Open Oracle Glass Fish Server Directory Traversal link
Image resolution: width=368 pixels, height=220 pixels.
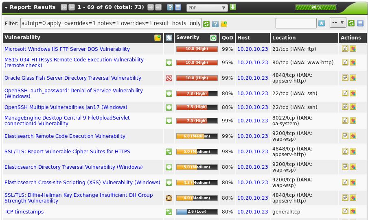click(x=73, y=78)
